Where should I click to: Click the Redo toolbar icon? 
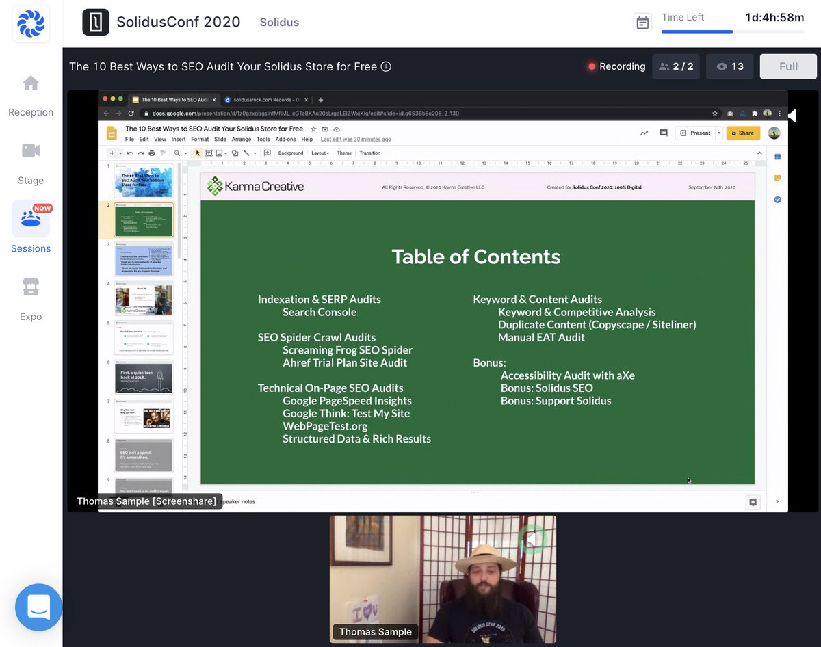pyautogui.click(x=141, y=153)
